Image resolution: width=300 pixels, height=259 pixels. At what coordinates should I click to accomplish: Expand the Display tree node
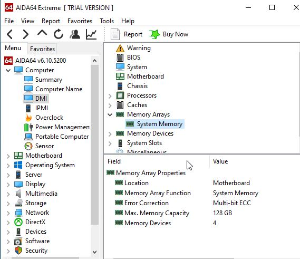[8, 185]
